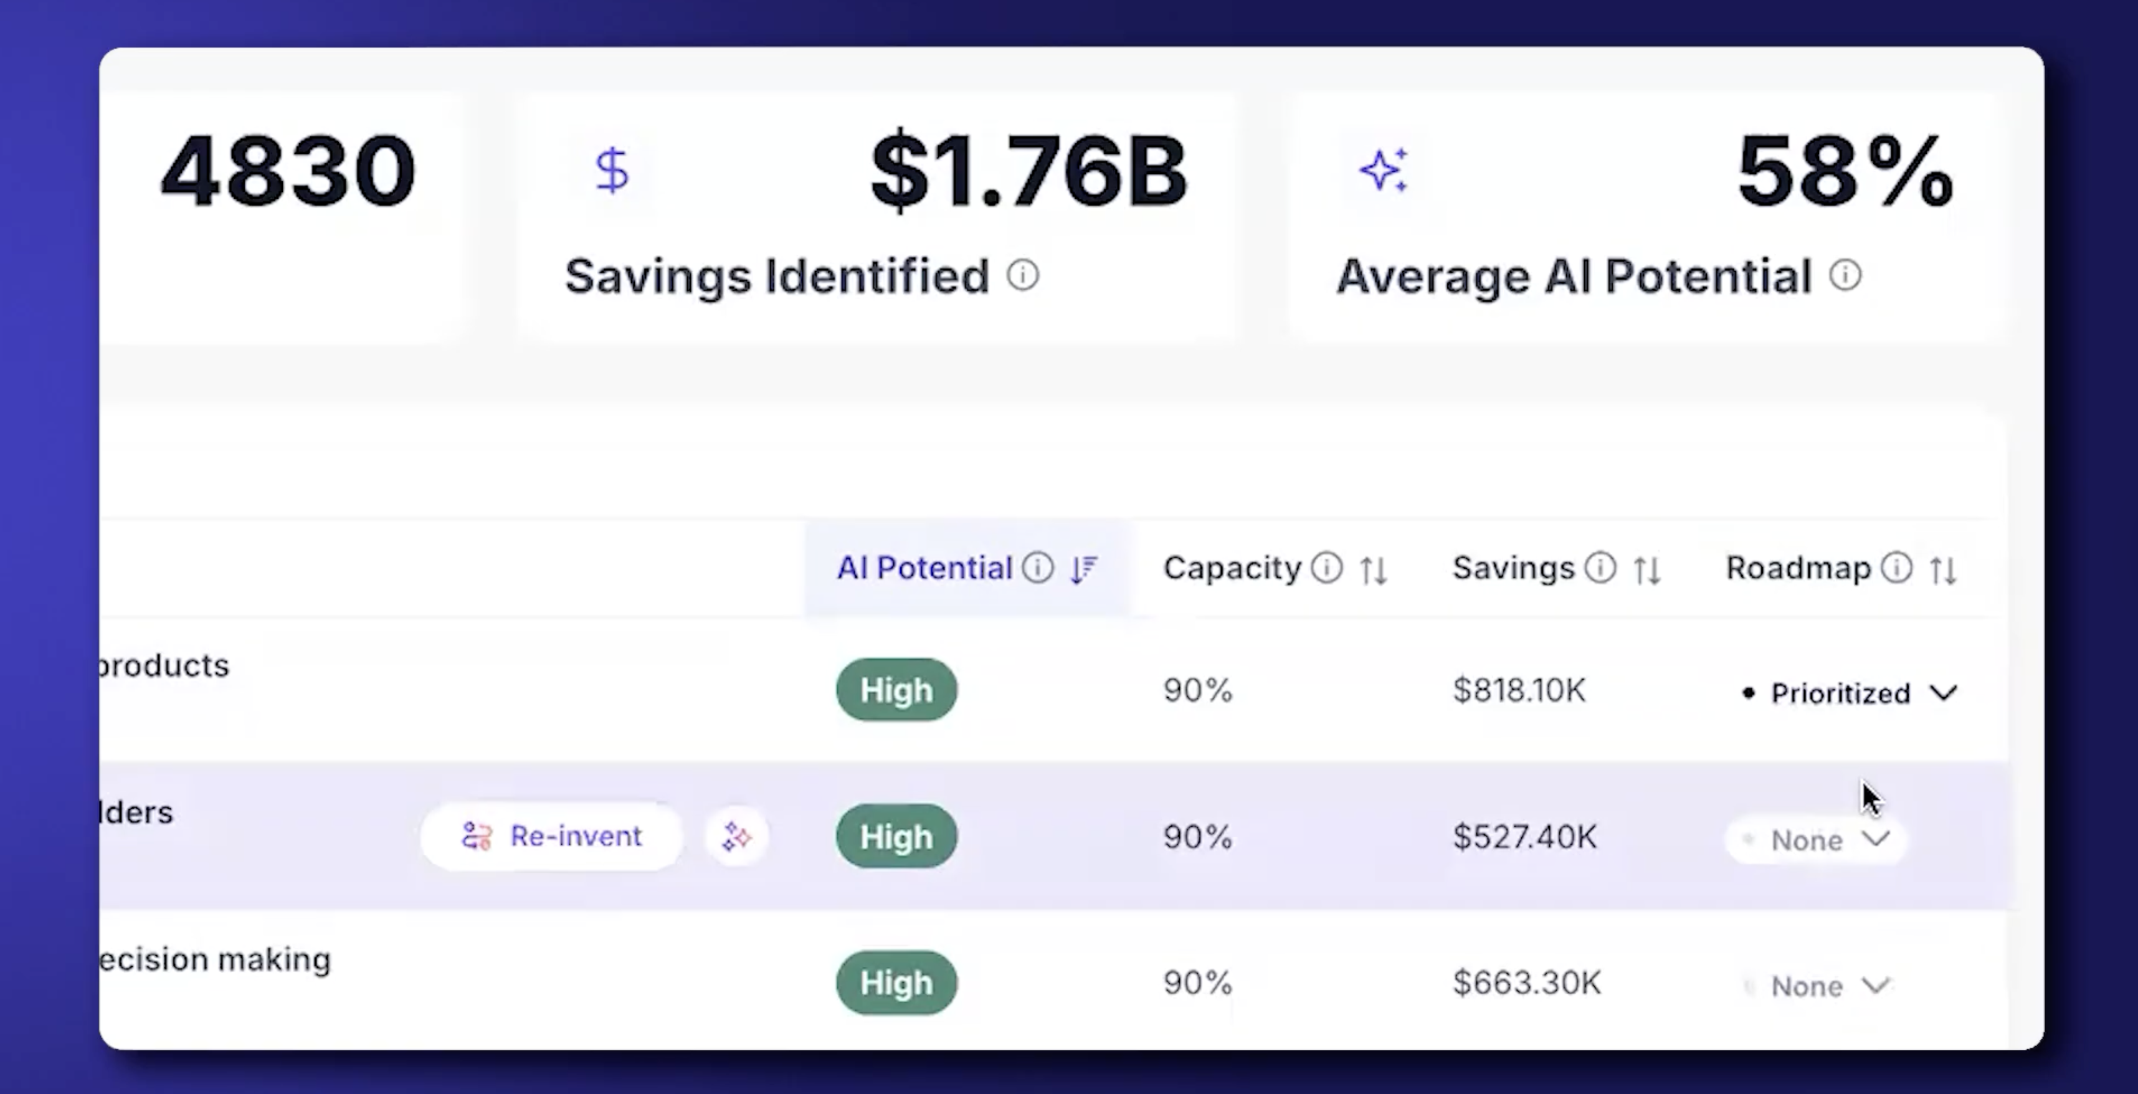This screenshot has height=1094, width=2138.
Task: Click the dollar sign icon
Action: [x=612, y=170]
